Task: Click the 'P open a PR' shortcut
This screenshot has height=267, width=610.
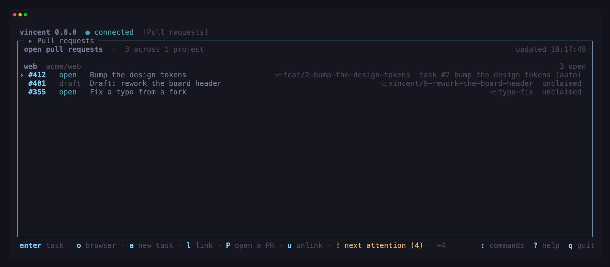Action: (x=250, y=246)
